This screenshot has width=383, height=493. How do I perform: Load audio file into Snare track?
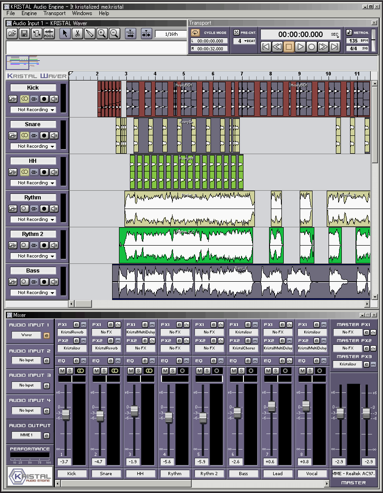coord(13,135)
